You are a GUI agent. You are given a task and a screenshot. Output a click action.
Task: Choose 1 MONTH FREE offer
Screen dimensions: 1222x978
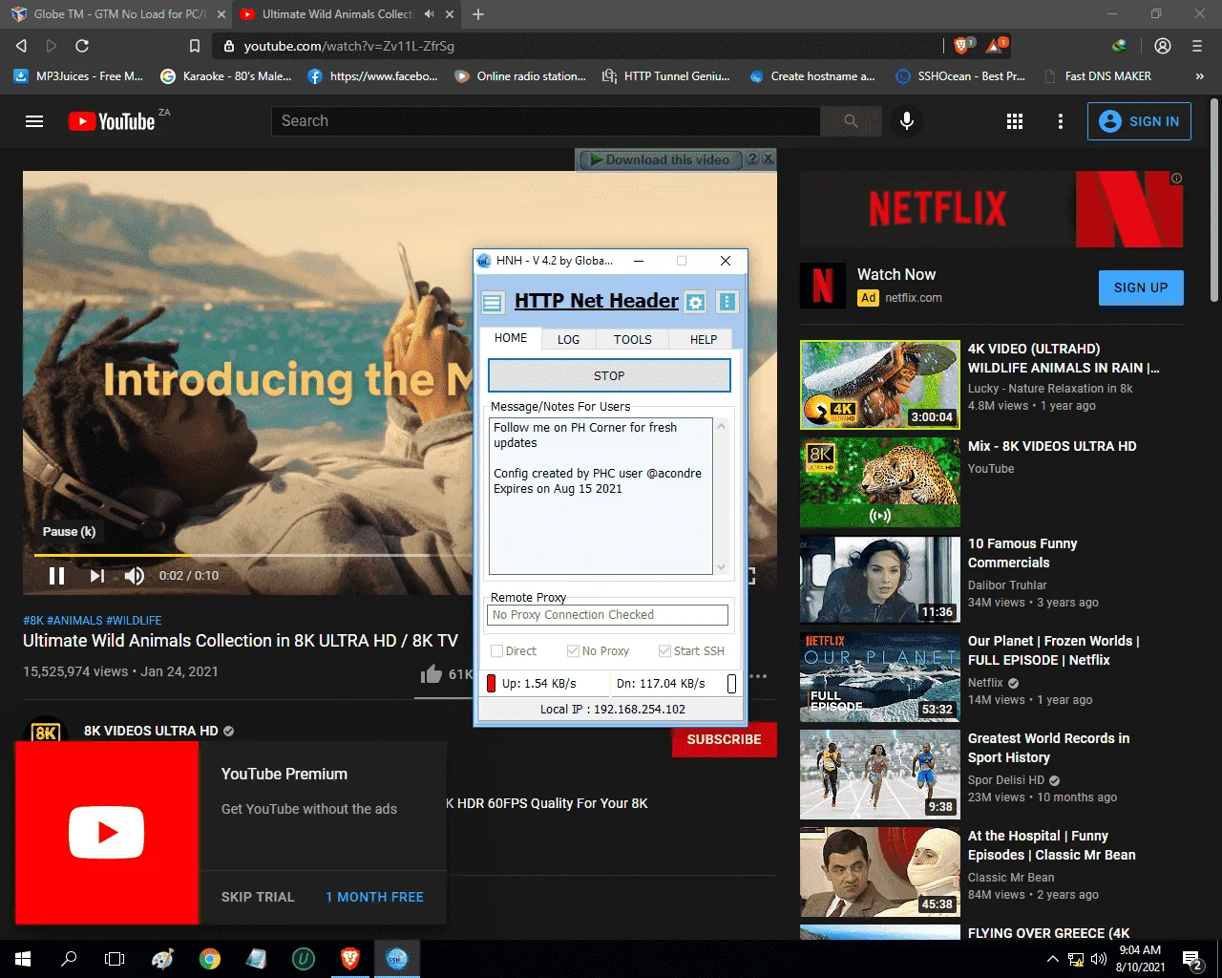point(374,897)
